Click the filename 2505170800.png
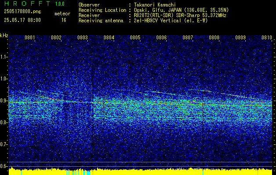This screenshot has height=175, width=276. (x=22, y=12)
